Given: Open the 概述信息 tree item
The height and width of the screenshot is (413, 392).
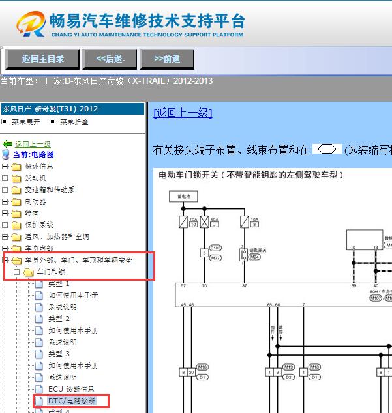Looking at the screenshot, I should tap(39, 167).
